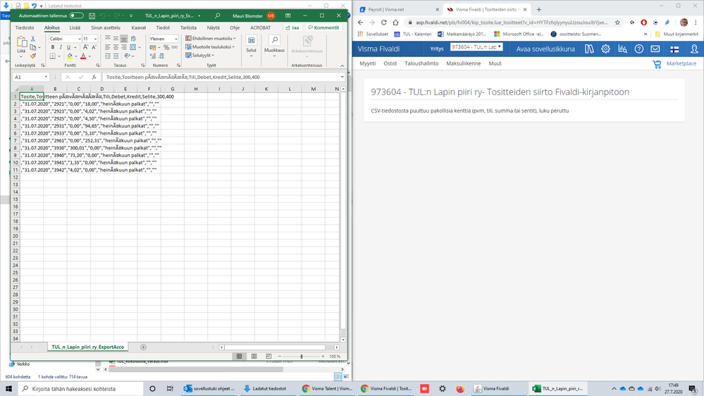The height and width of the screenshot is (396, 704).
Task: Collapse the Excel ribbon with the chevron
Action: (342, 66)
